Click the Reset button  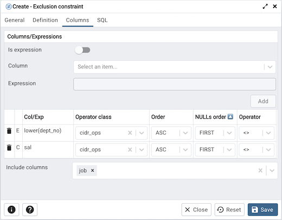pos(229,210)
